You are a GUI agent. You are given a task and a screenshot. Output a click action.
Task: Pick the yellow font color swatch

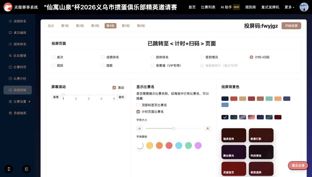point(150,145)
